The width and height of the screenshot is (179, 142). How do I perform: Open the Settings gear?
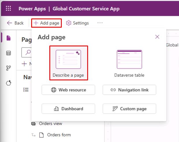pos(77,23)
